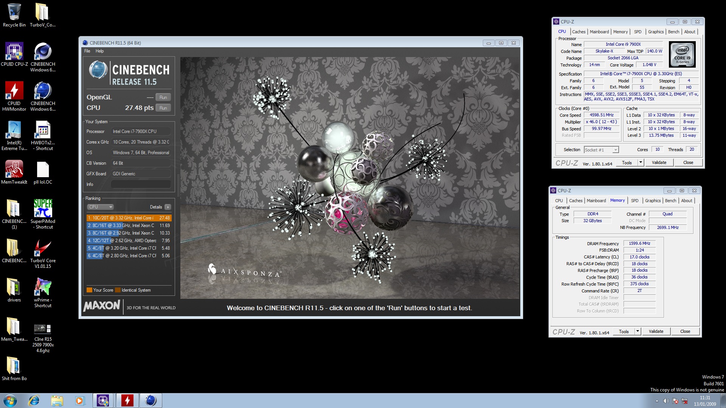This screenshot has width=726, height=408.
Task: Launch MemTweakIt desktop icon
Action: click(x=14, y=172)
